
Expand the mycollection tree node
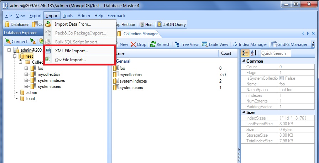(27, 74)
